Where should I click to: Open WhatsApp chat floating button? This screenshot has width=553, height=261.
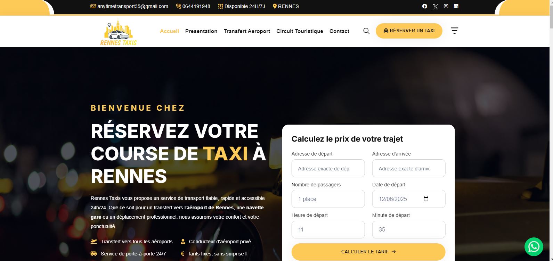click(534, 247)
